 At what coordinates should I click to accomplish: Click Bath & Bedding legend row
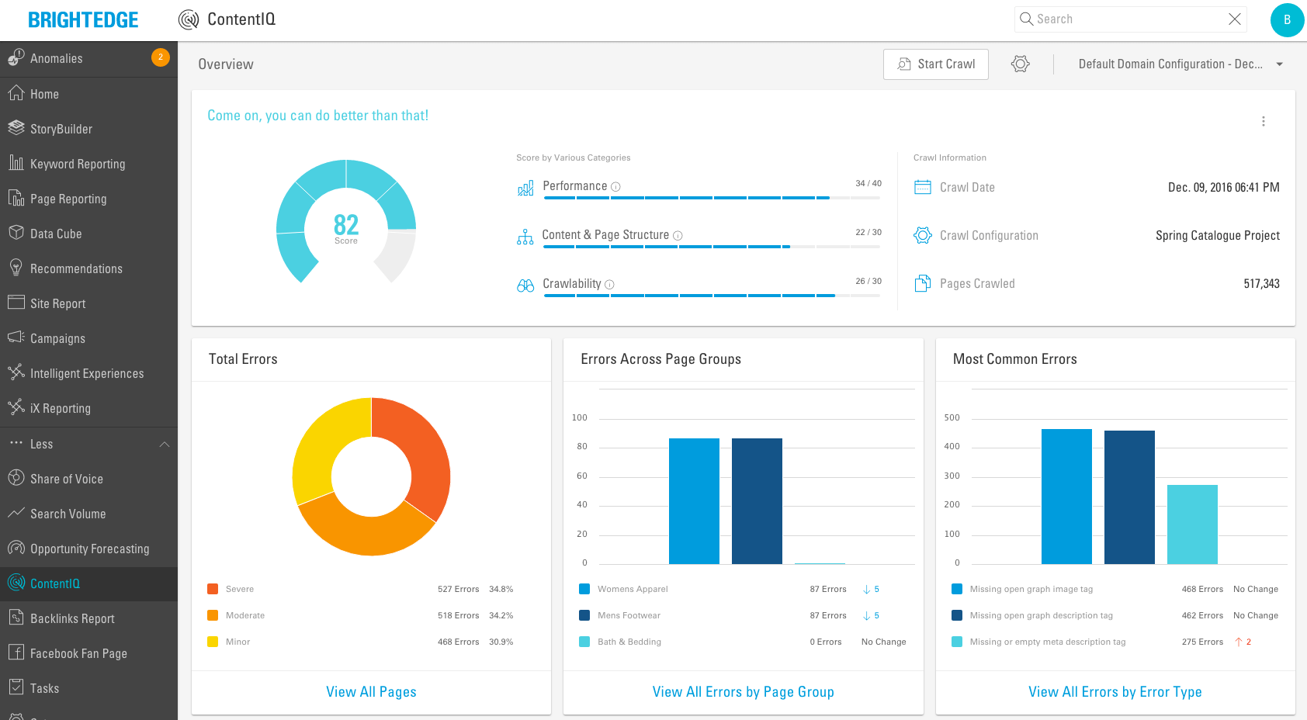click(x=744, y=642)
